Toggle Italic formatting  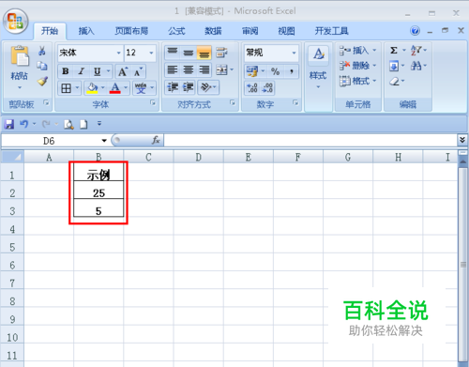82,71
